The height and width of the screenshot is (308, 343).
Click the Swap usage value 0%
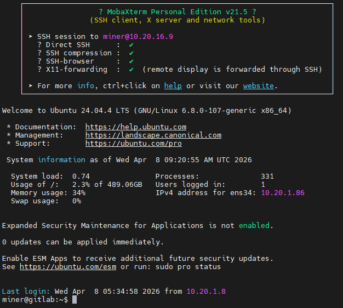[x=77, y=201]
